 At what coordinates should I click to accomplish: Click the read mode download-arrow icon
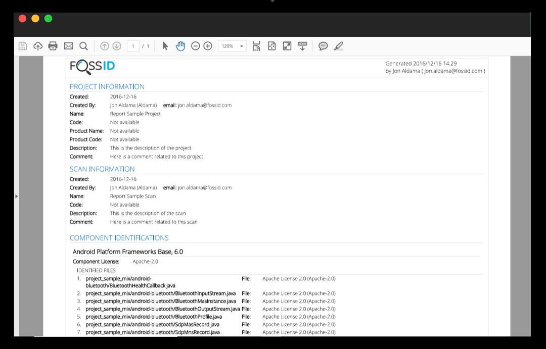point(302,46)
